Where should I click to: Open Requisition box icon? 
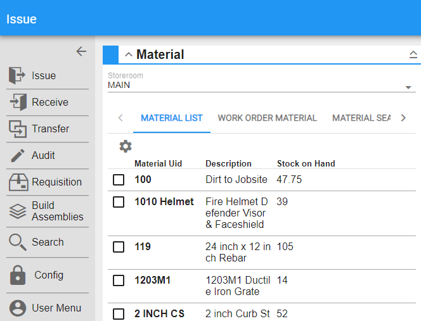[17, 182]
